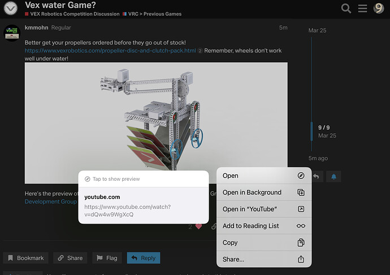Choose Open in Background
390x275 pixels.
pyautogui.click(x=264, y=193)
